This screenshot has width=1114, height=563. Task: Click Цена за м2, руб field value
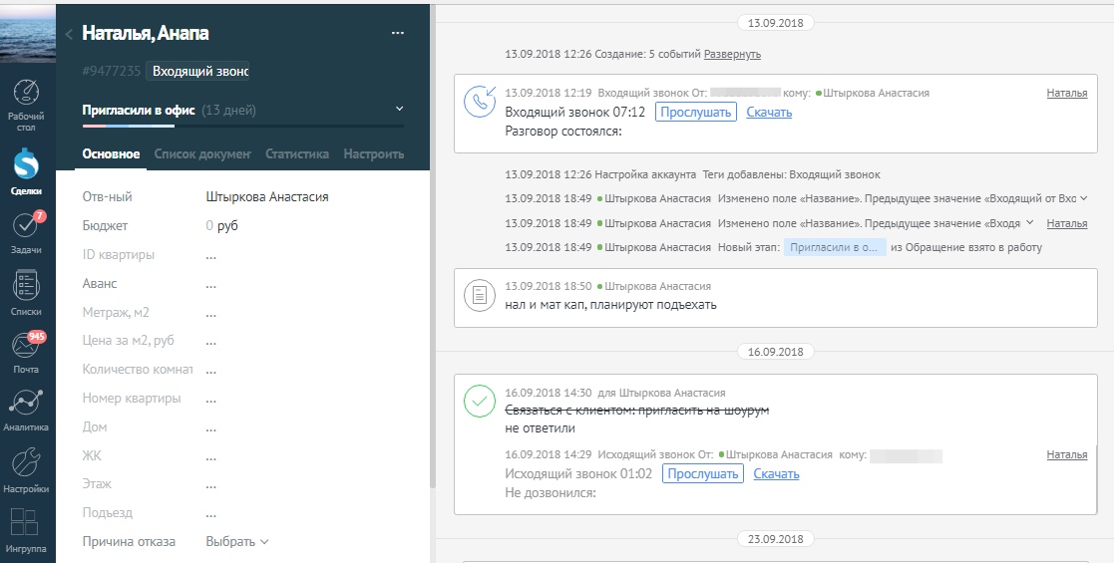point(211,342)
